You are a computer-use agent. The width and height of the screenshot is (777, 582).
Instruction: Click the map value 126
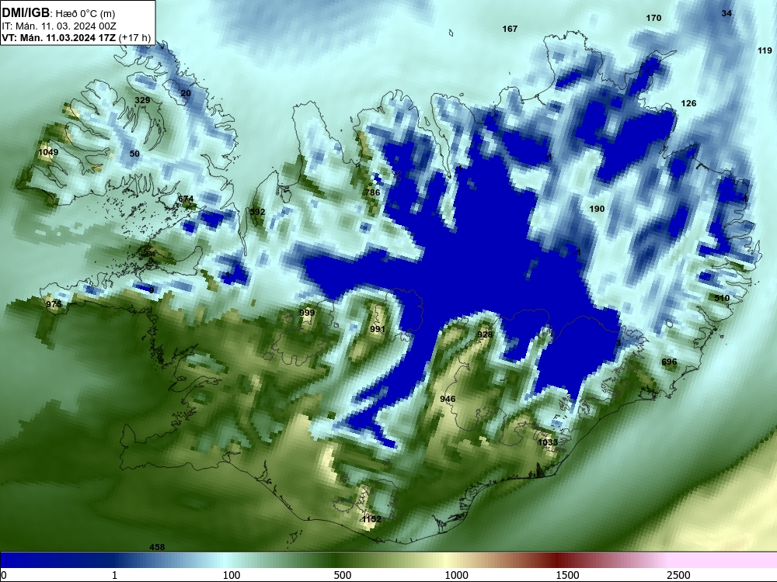(688, 103)
